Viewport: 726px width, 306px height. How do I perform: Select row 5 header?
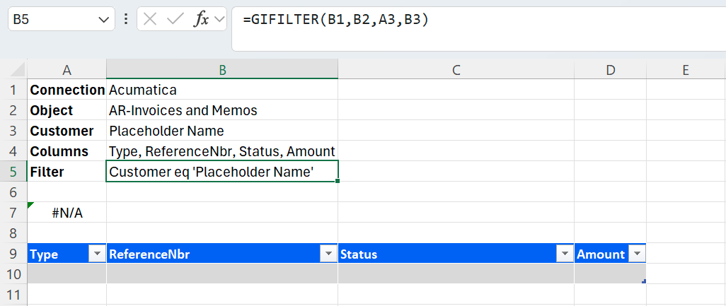[x=13, y=172]
